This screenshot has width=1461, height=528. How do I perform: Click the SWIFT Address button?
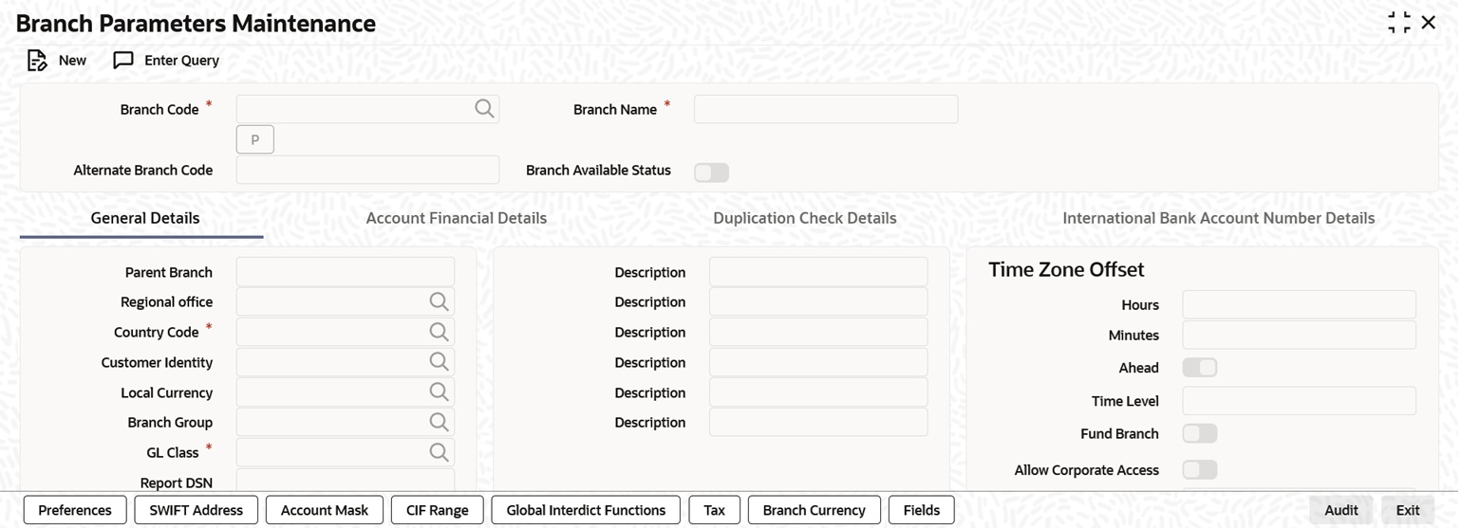tap(197, 510)
